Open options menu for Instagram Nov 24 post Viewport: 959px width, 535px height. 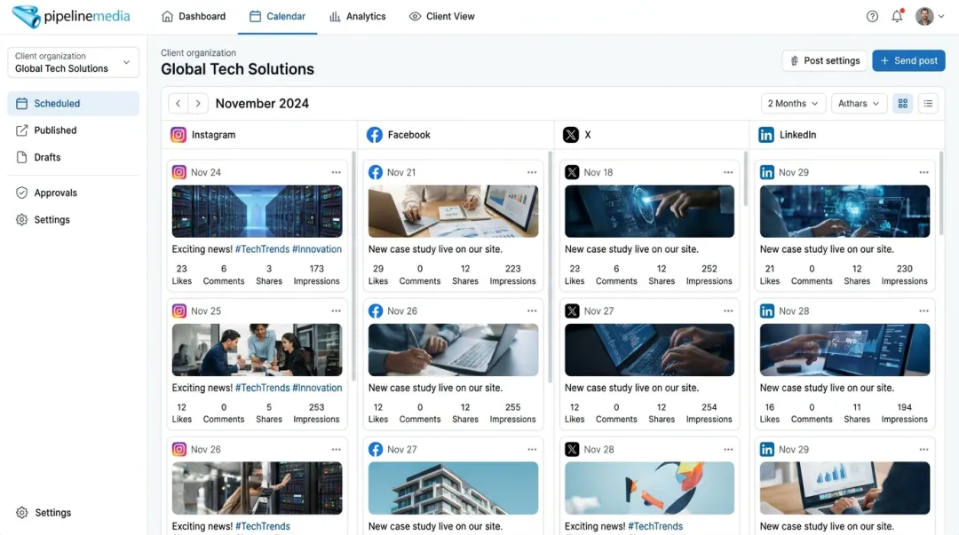pos(336,172)
